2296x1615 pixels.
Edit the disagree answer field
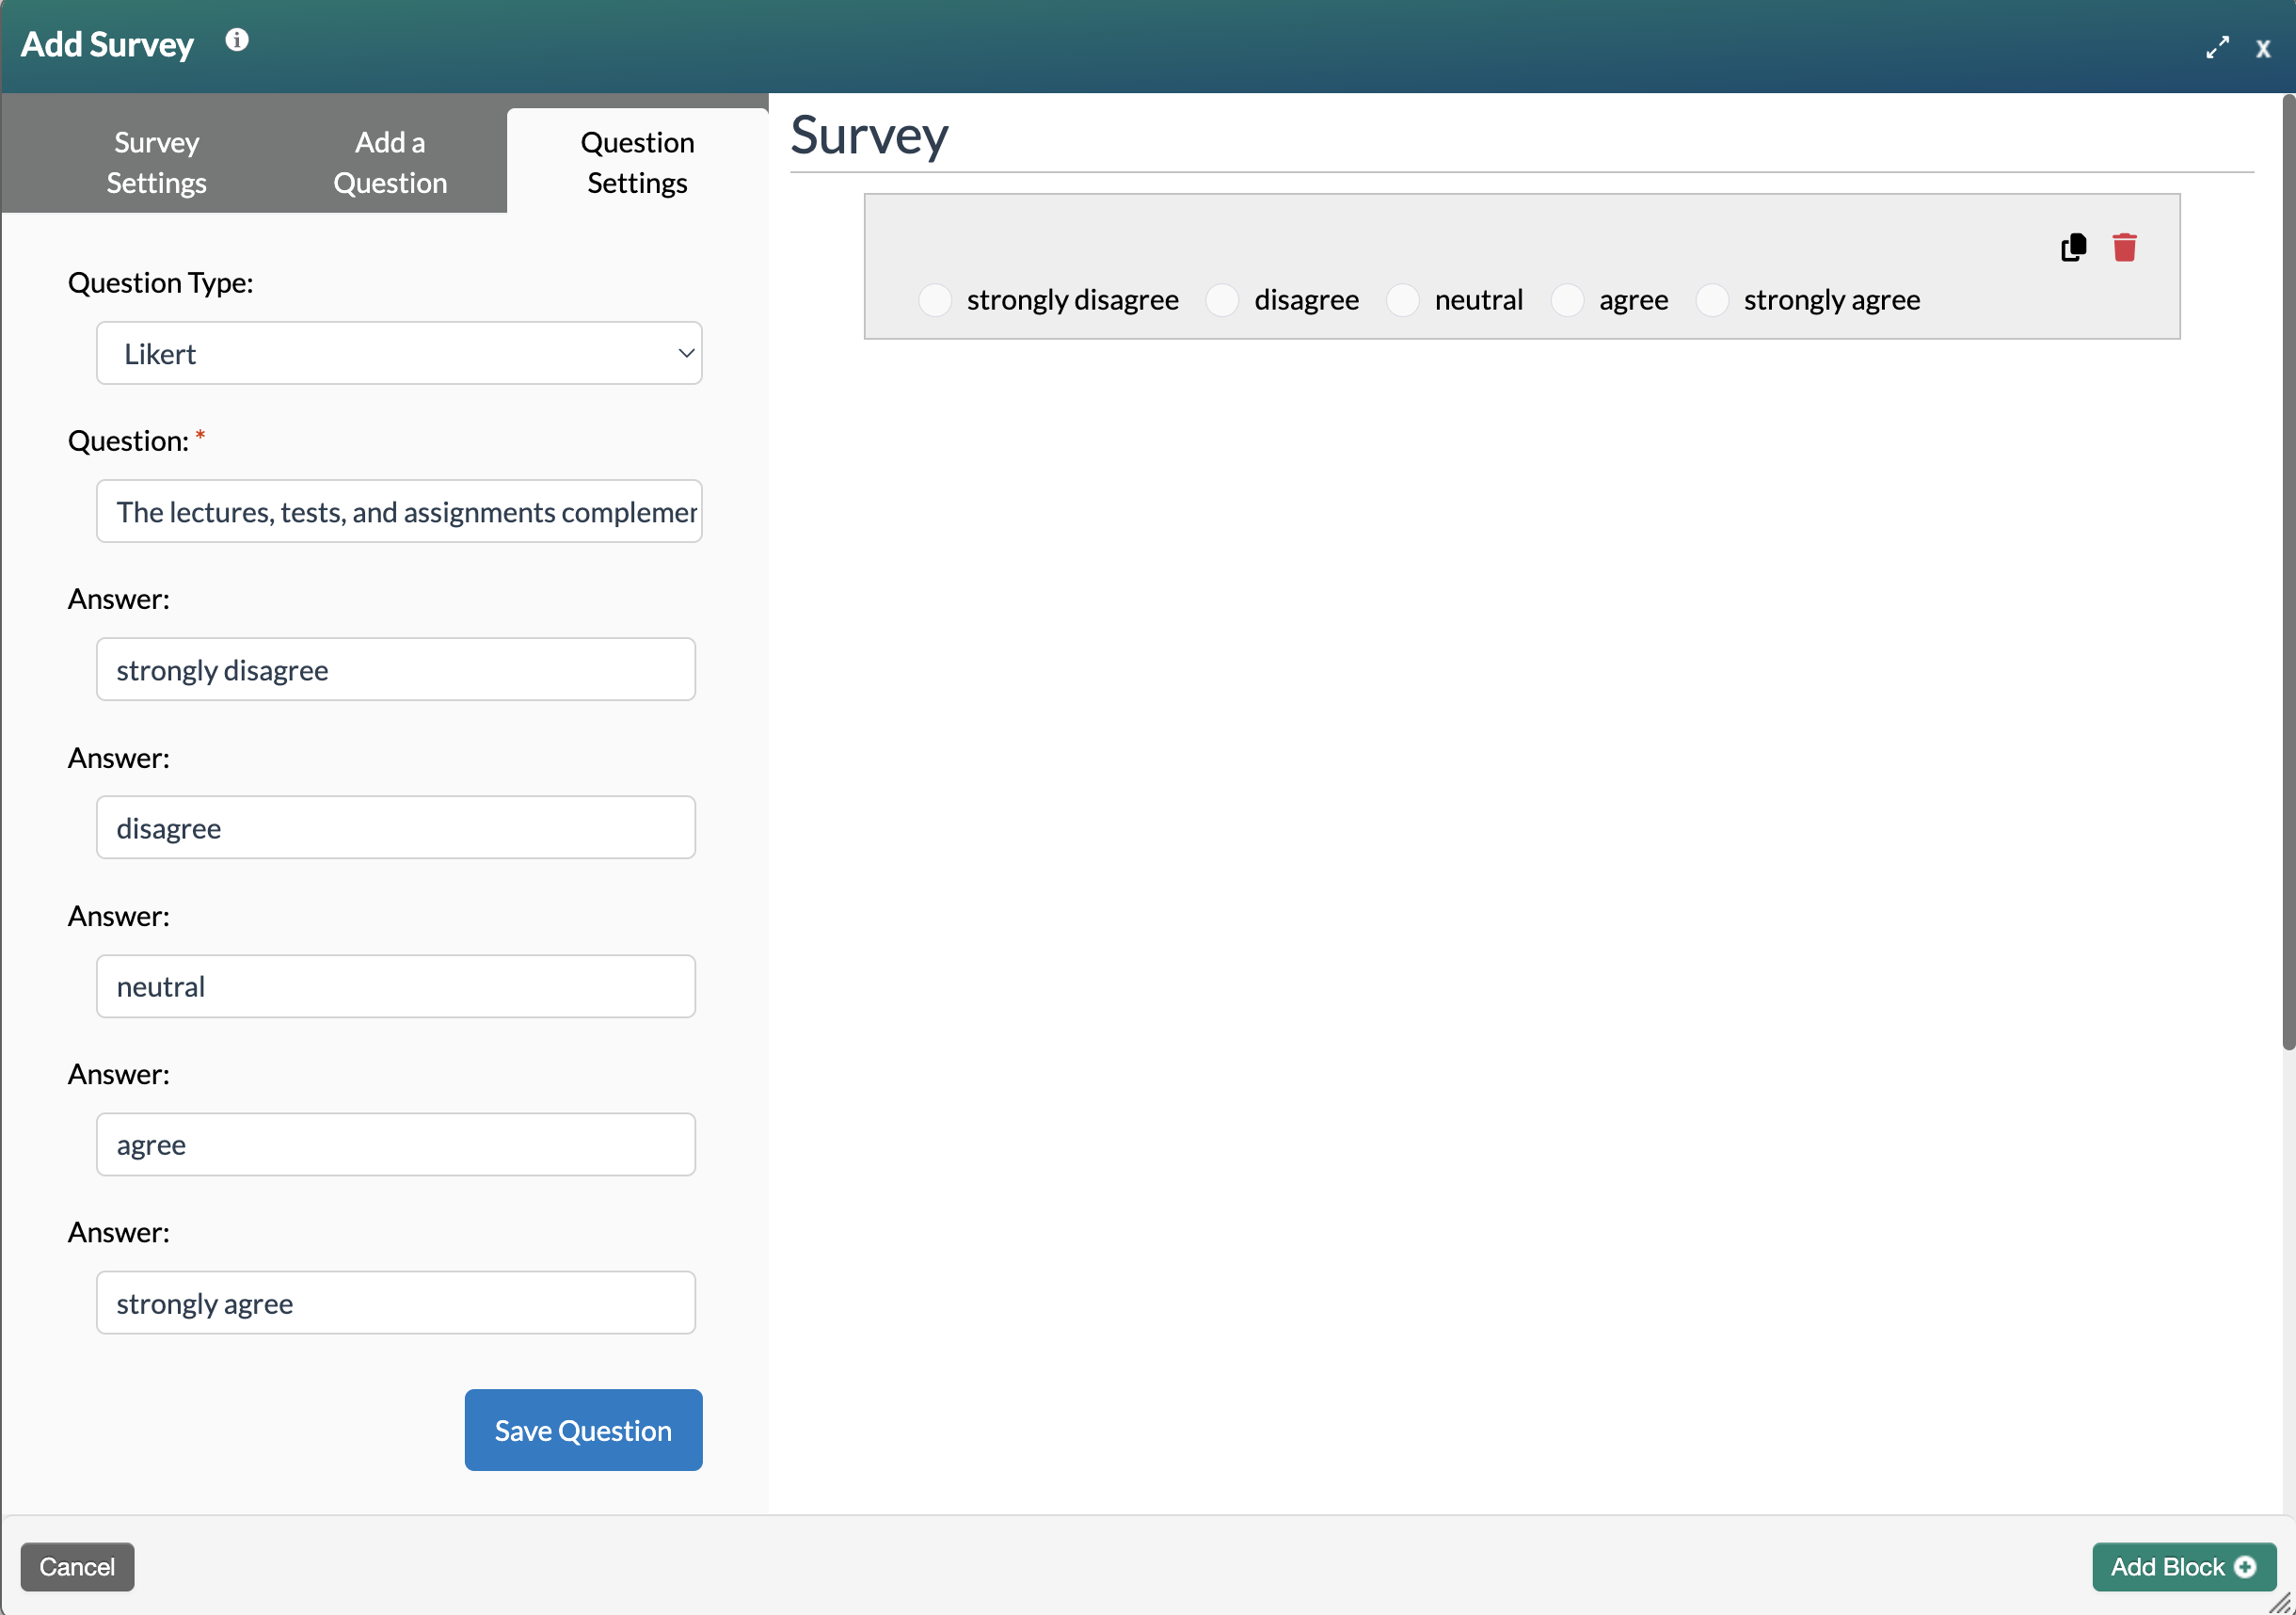click(x=396, y=827)
